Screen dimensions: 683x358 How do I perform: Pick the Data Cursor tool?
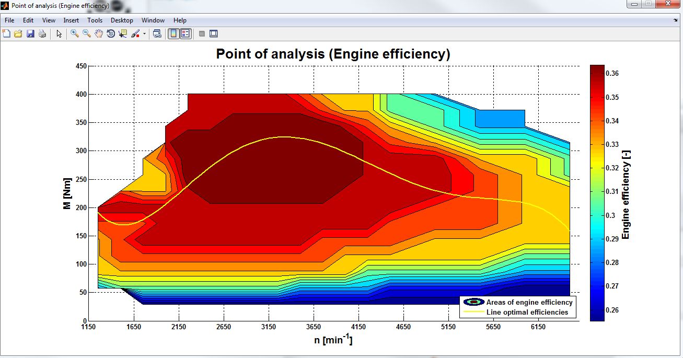(x=123, y=33)
